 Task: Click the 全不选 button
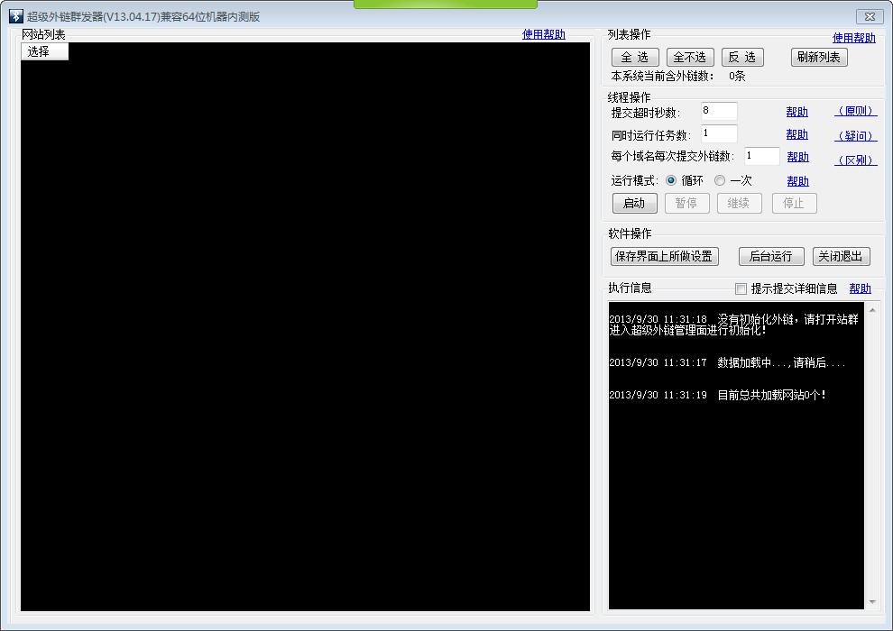(x=690, y=57)
